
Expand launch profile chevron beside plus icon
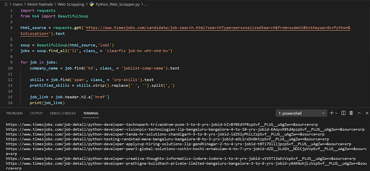click(336, 113)
